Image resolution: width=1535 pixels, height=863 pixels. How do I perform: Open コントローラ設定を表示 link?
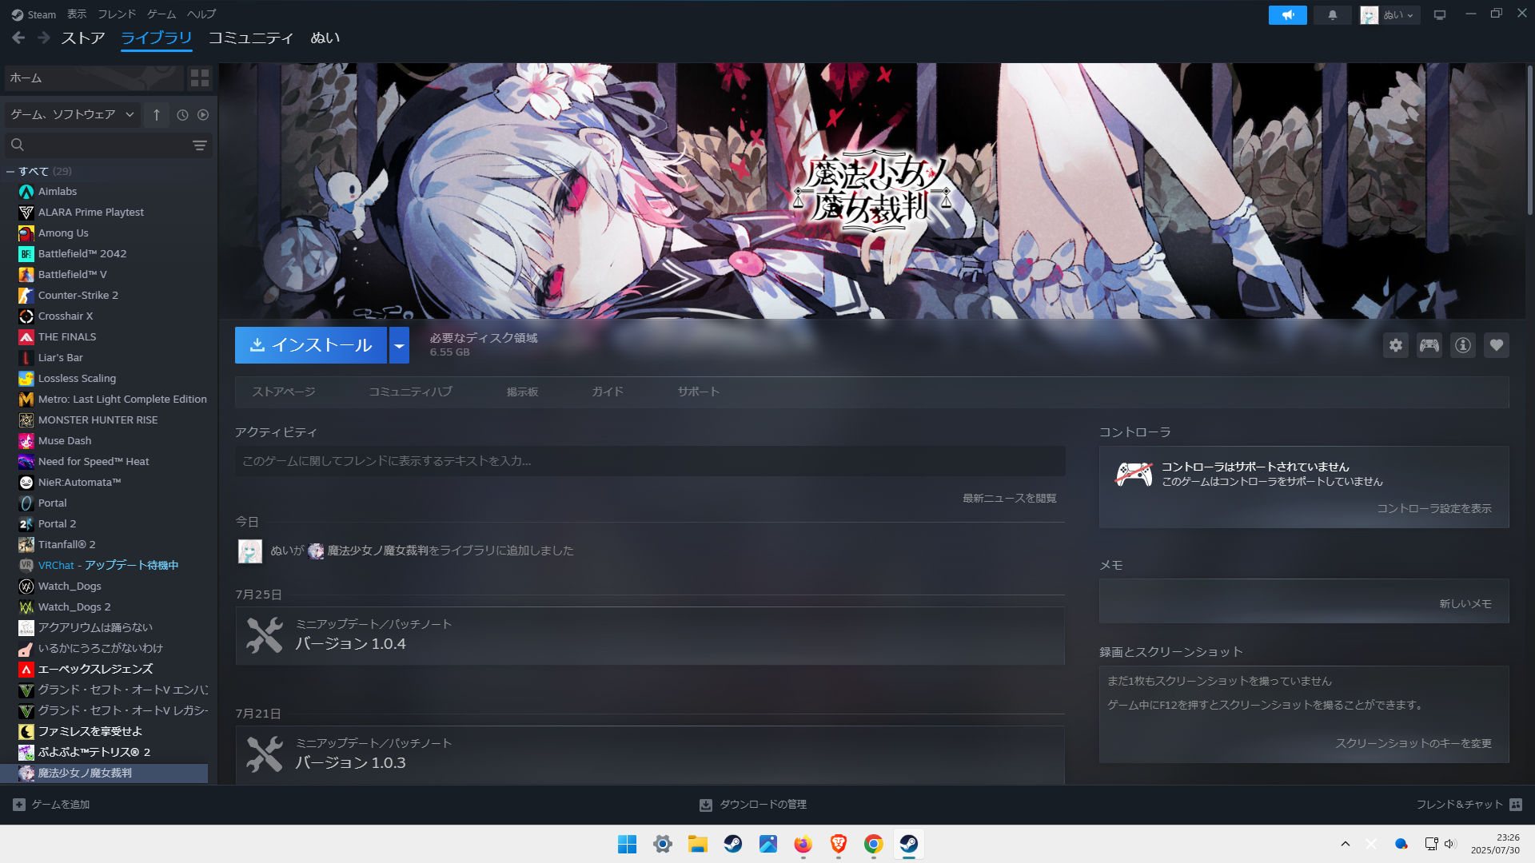(x=1434, y=508)
